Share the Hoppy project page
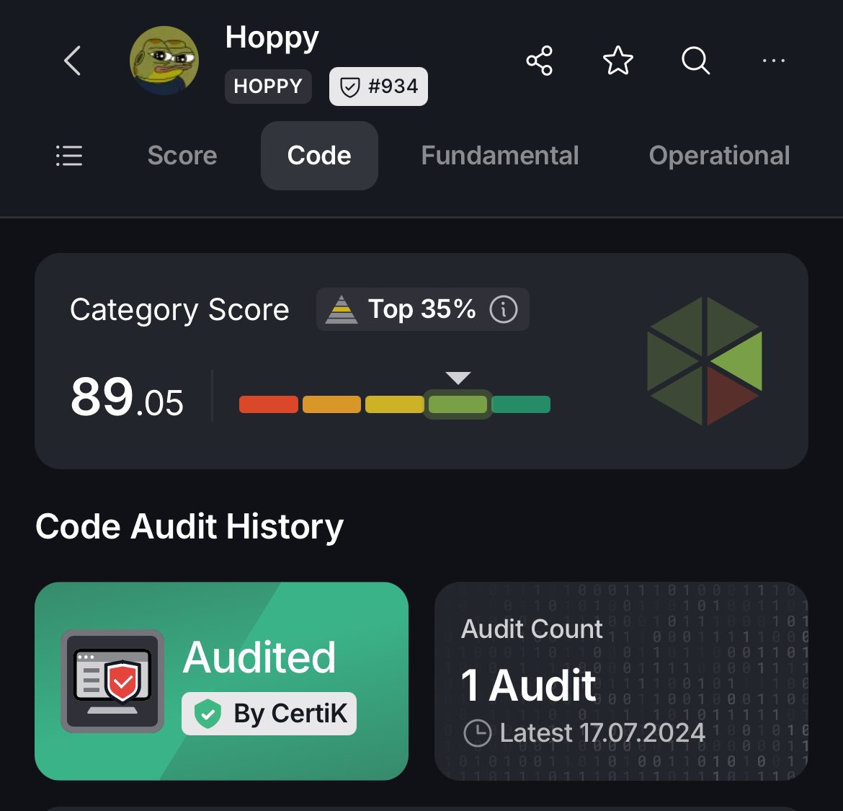 click(540, 61)
